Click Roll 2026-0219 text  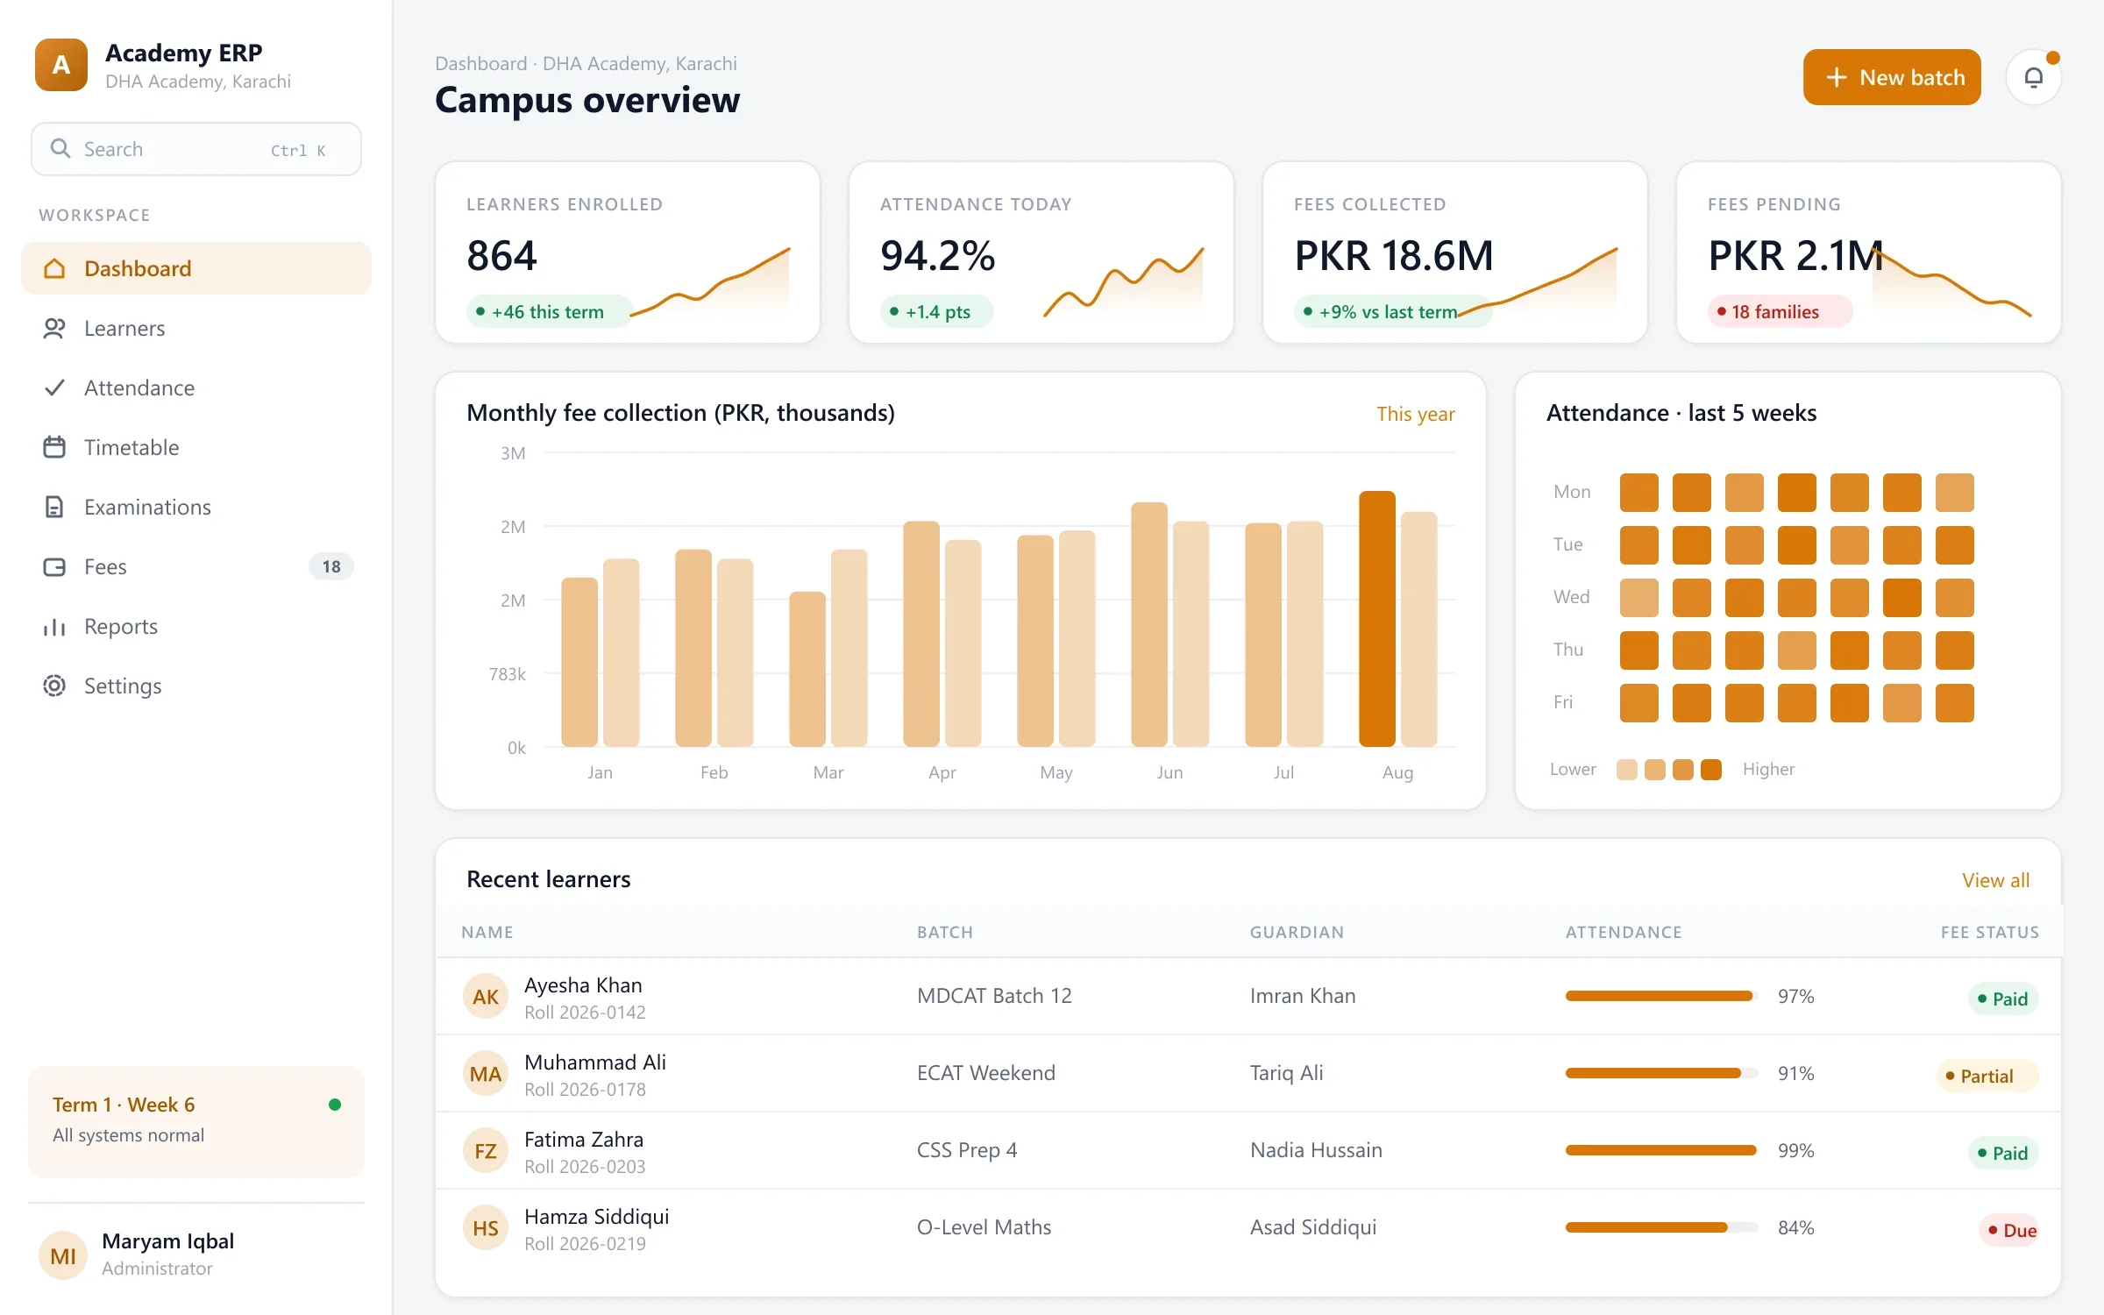tap(585, 1244)
